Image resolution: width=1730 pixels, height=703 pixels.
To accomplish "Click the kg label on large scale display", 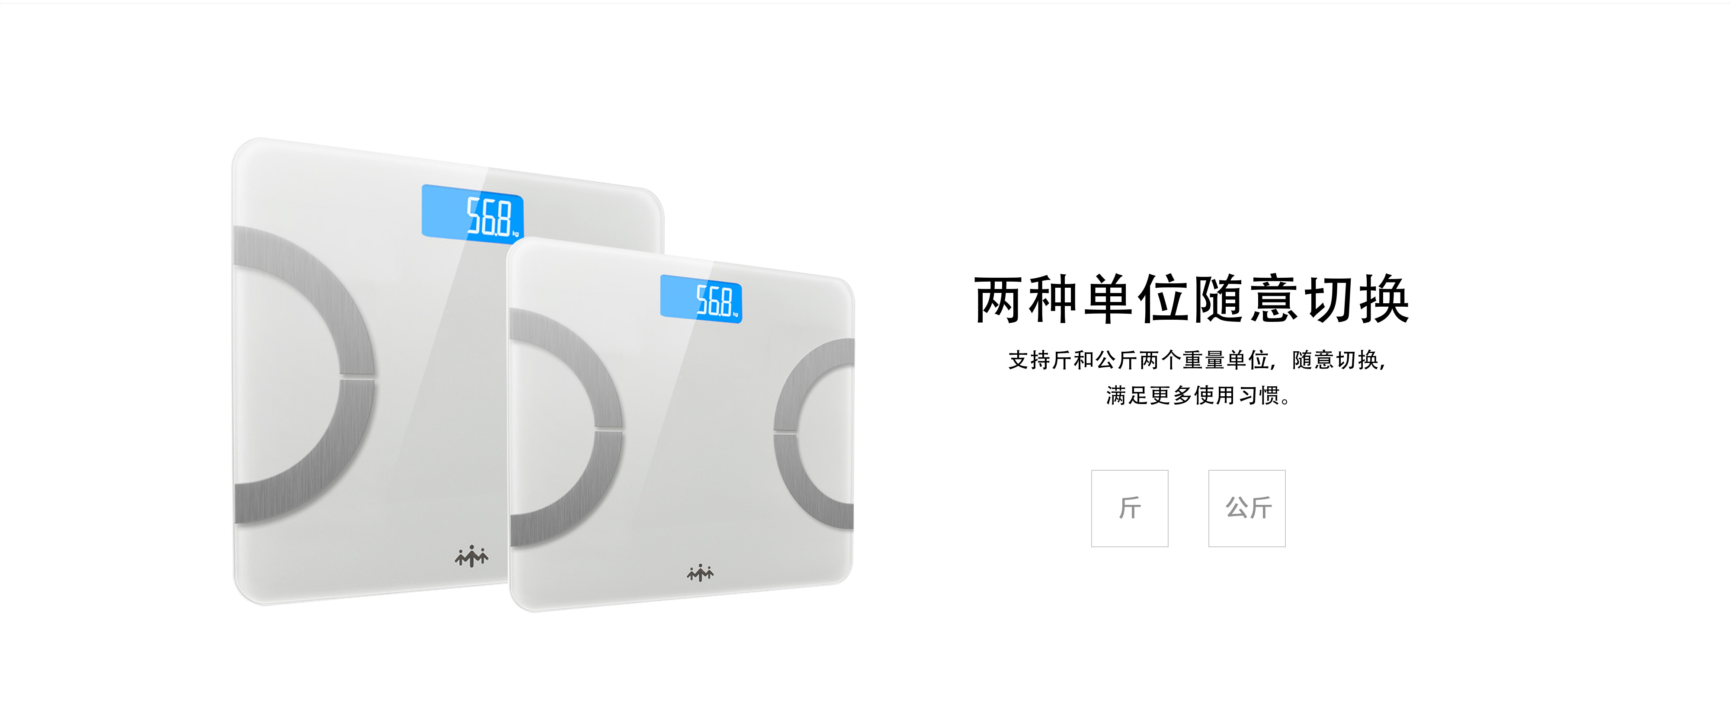I will [516, 233].
